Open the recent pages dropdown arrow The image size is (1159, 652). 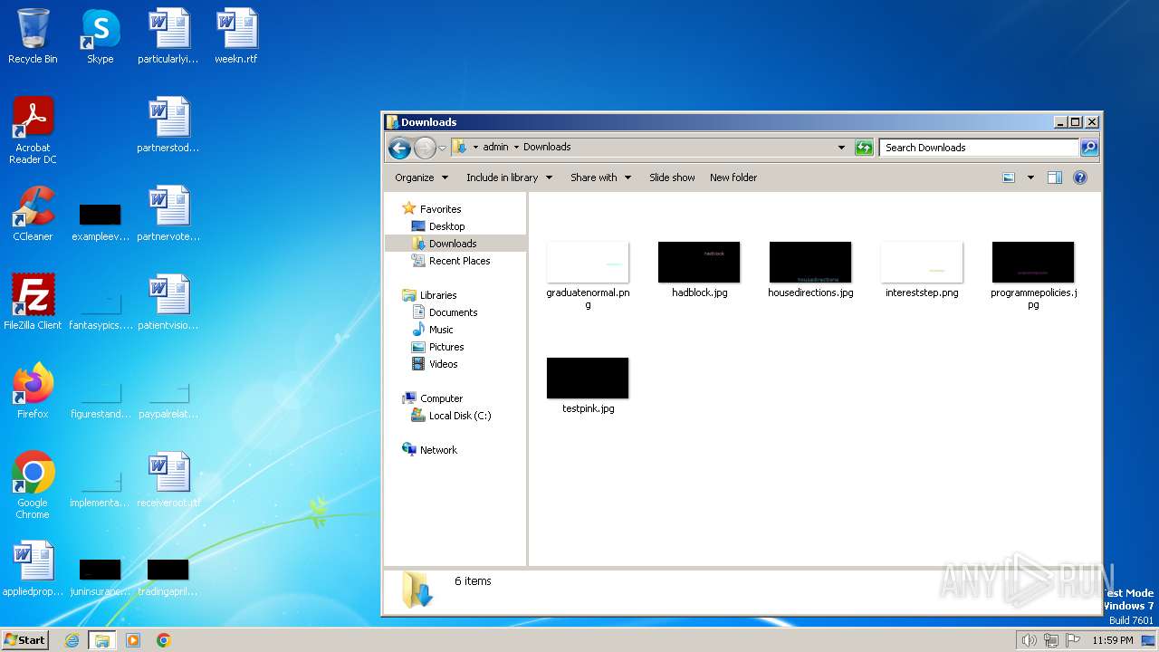click(442, 148)
